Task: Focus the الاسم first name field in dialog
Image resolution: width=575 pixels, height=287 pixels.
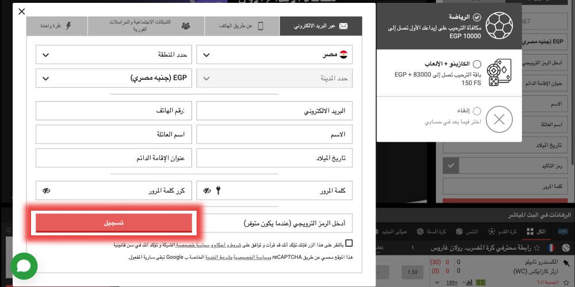Action: point(274,134)
